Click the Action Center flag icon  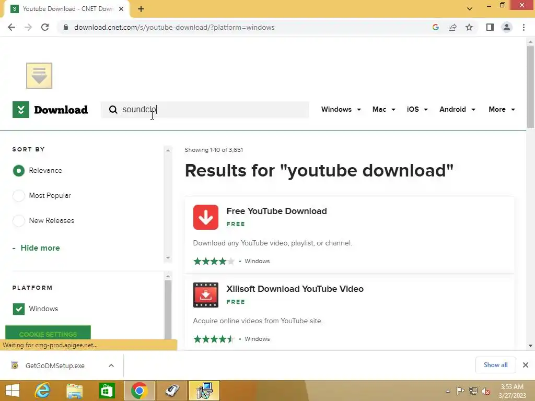pos(460,391)
